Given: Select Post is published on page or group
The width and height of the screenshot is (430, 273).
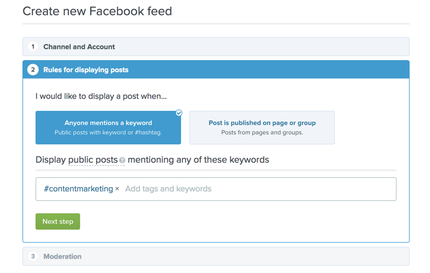Looking at the screenshot, I should (x=262, y=127).
